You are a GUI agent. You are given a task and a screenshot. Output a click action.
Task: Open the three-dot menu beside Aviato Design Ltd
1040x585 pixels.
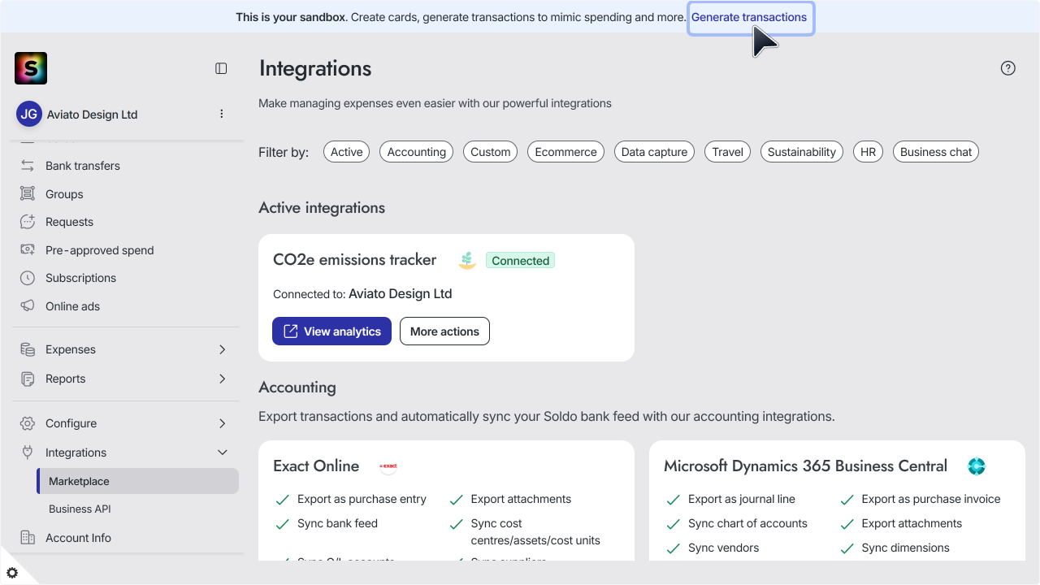tap(221, 114)
